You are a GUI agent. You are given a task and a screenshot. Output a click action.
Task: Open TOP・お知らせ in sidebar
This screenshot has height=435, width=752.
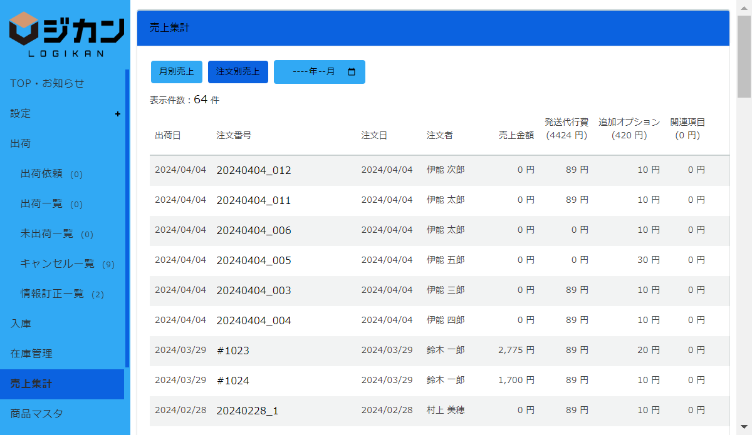(47, 83)
